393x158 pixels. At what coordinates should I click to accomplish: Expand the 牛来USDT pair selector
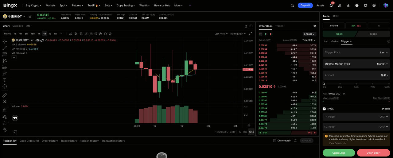(x=25, y=17)
